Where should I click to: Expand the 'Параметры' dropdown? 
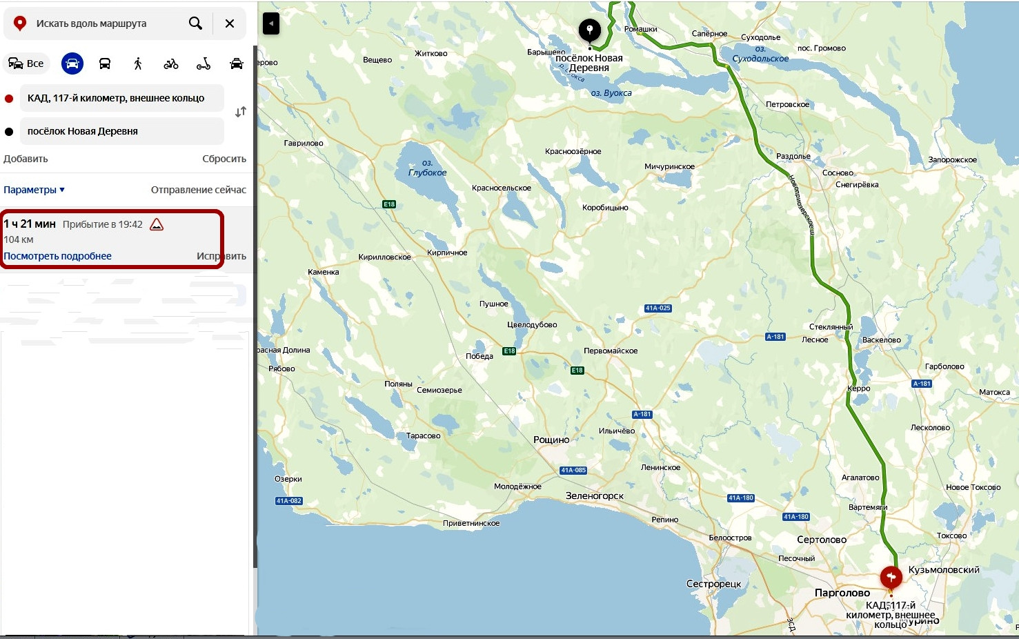(34, 190)
